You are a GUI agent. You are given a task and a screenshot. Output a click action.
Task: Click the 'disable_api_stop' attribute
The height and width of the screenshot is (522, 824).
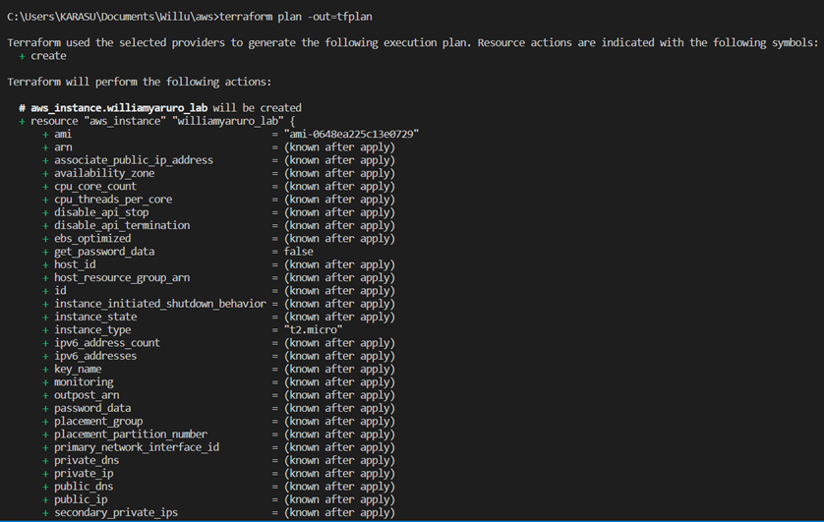point(101,212)
